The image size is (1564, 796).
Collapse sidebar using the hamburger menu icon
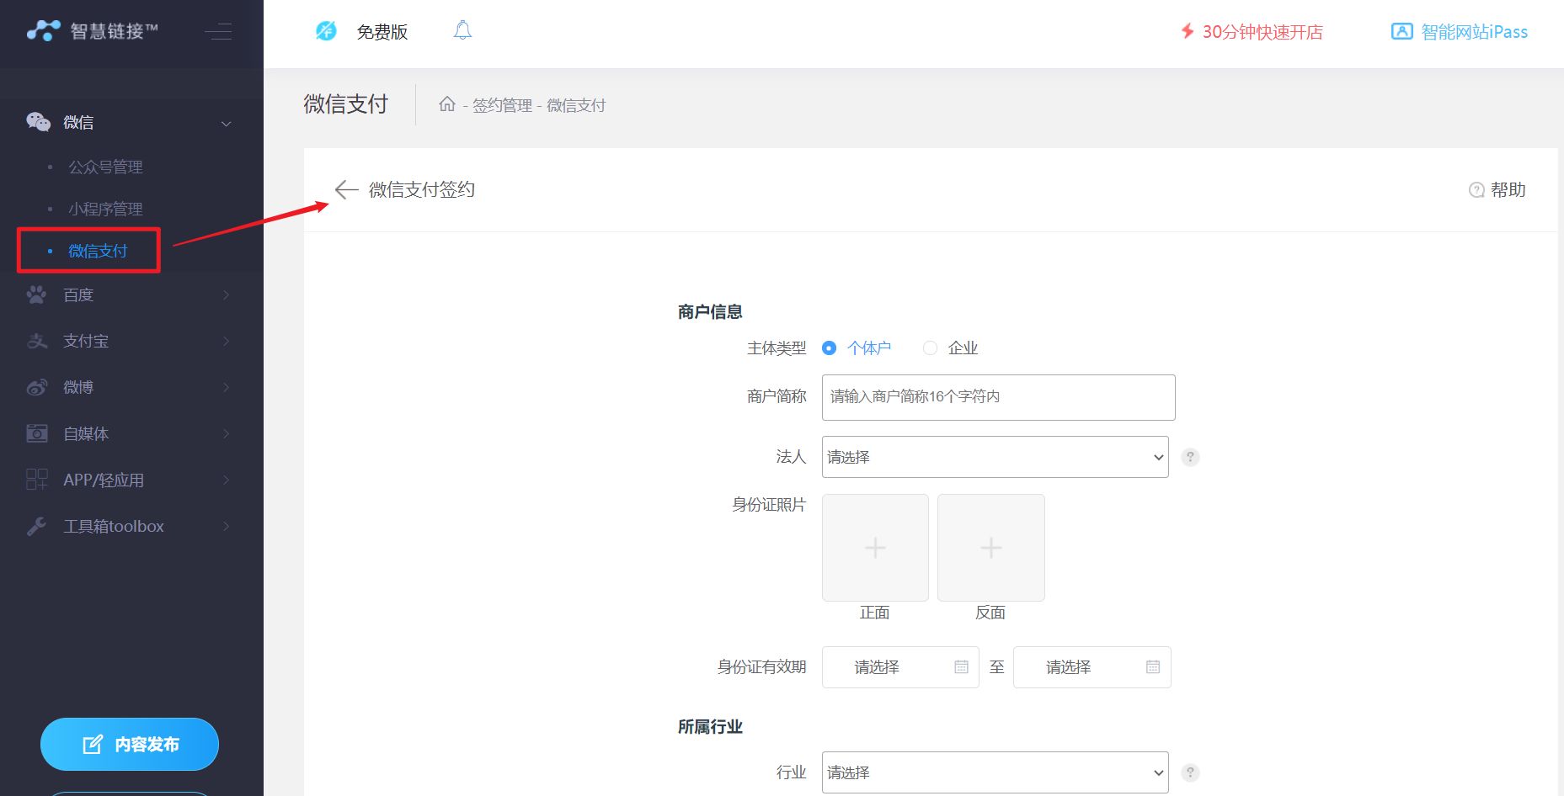(218, 32)
